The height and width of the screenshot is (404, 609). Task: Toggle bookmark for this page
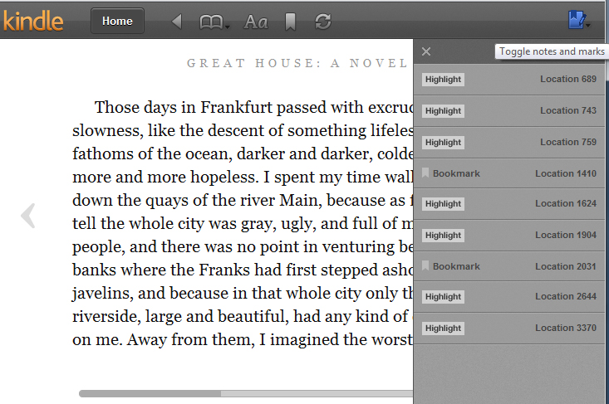point(290,22)
